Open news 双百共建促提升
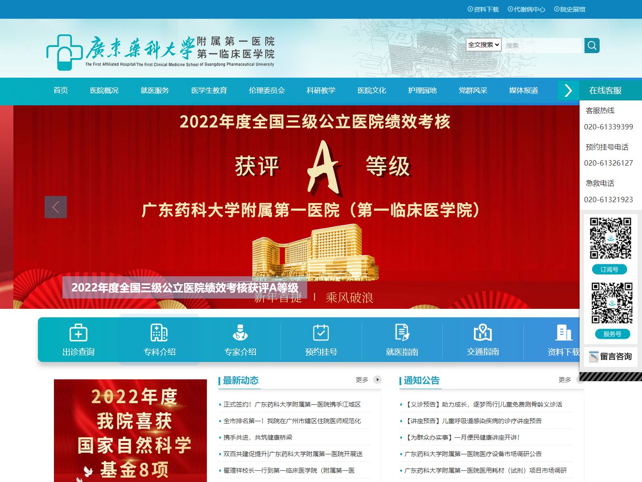This screenshot has height=482, width=642. point(293,454)
